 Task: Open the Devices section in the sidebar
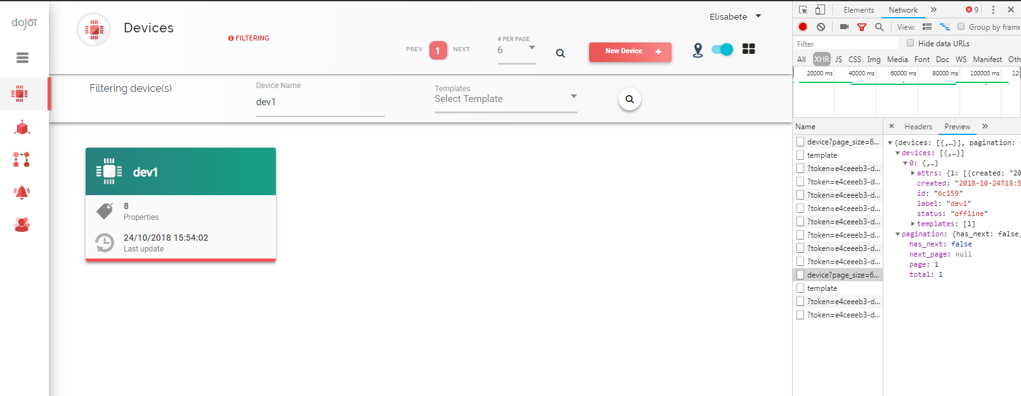coord(20,94)
